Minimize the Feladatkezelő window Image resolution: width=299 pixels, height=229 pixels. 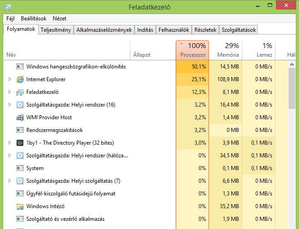pos(258,6)
